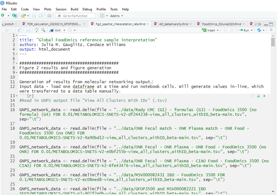Save the current document from the main toolbar

tap(34, 16)
